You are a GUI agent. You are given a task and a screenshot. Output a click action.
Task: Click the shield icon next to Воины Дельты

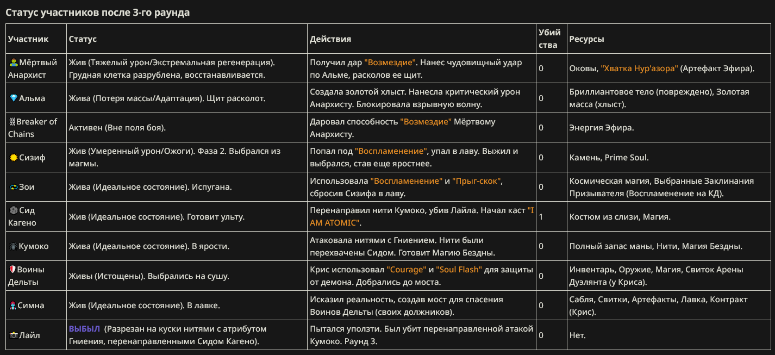tap(12, 270)
